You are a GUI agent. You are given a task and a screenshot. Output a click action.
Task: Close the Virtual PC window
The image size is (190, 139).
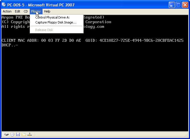click(x=185, y=5)
